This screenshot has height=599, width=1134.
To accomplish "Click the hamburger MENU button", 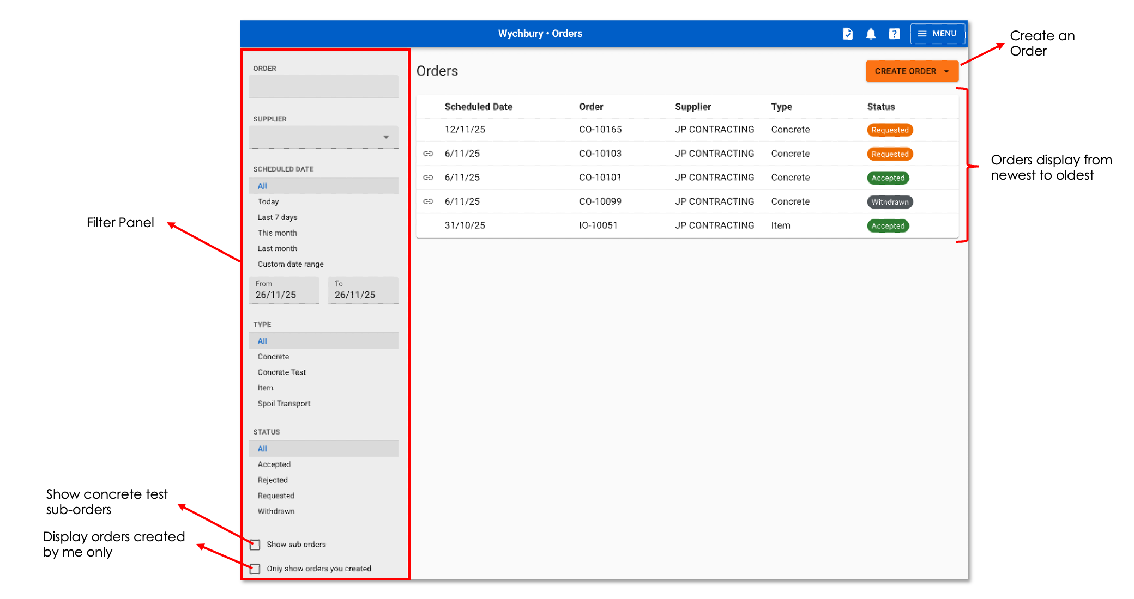I will pos(937,34).
